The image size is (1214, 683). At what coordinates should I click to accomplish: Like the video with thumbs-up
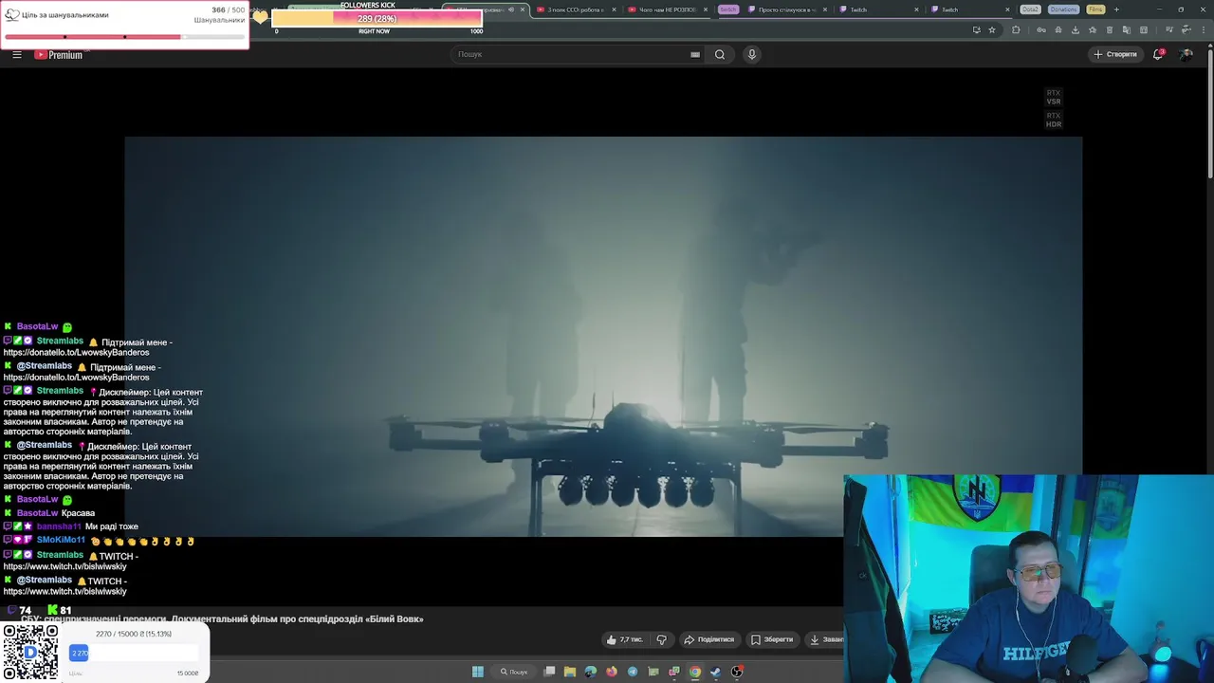[624, 639]
